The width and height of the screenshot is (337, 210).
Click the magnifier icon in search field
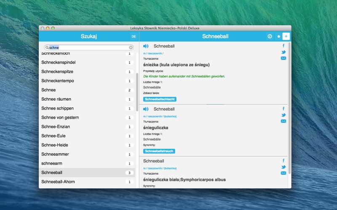(47, 47)
